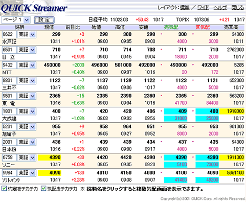Screen dimensions: 246x202
Task: Select the 標準 layout link
Action: tap(185, 8)
